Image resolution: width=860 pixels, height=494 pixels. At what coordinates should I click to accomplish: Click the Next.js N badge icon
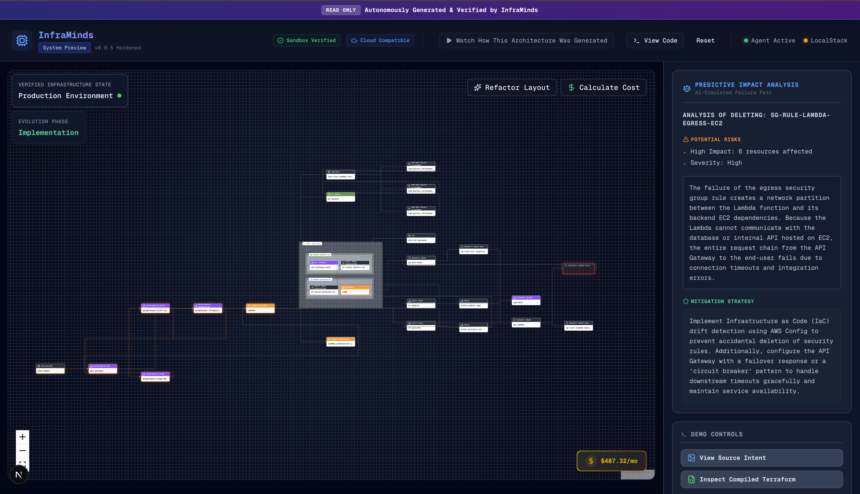[x=19, y=475]
